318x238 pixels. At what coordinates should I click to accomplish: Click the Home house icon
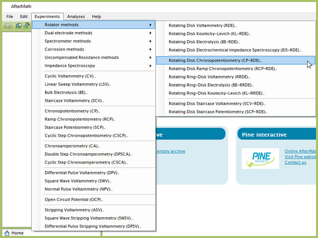(7, 233)
